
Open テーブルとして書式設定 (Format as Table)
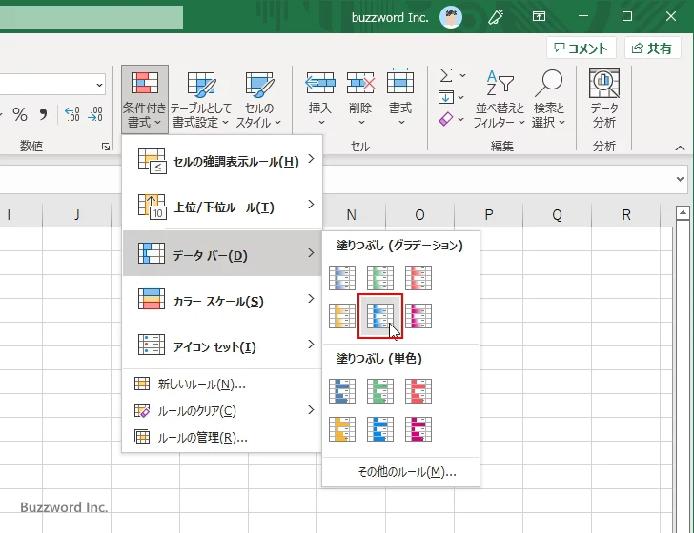pos(200,99)
